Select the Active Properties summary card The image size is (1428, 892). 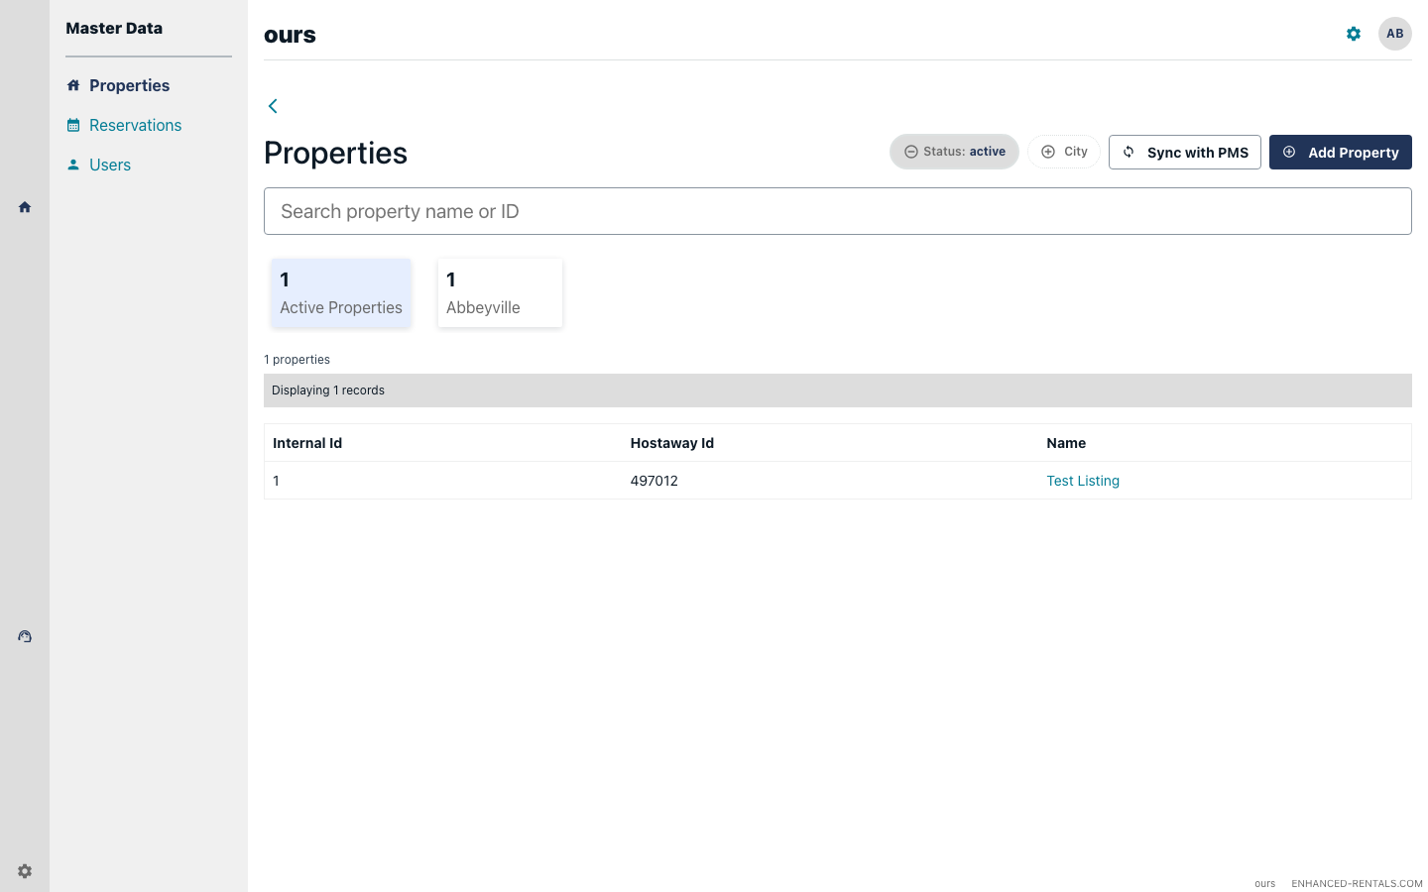pyautogui.click(x=340, y=292)
